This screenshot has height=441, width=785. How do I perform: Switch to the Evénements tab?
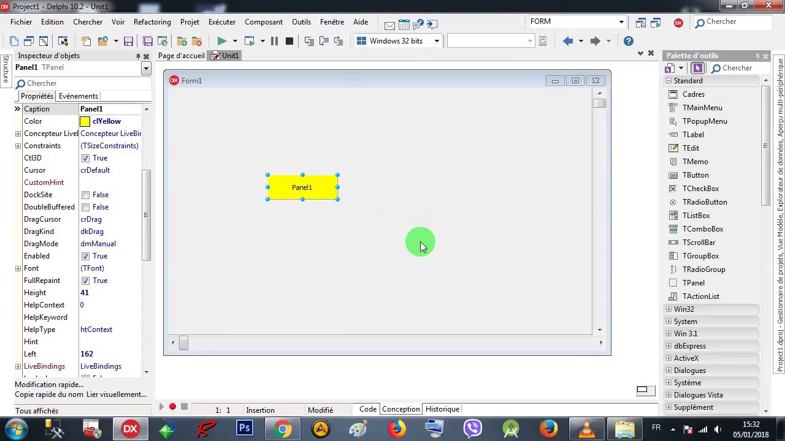tap(78, 96)
